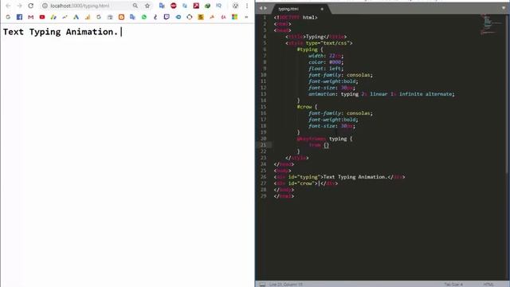Open the Tab Size selector in status bar
The image size is (510, 287).
pyautogui.click(x=453, y=285)
